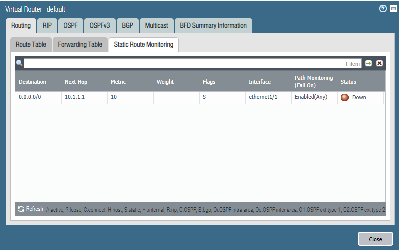
Task: Open BFD Summary Information tab
Action: coord(213,25)
